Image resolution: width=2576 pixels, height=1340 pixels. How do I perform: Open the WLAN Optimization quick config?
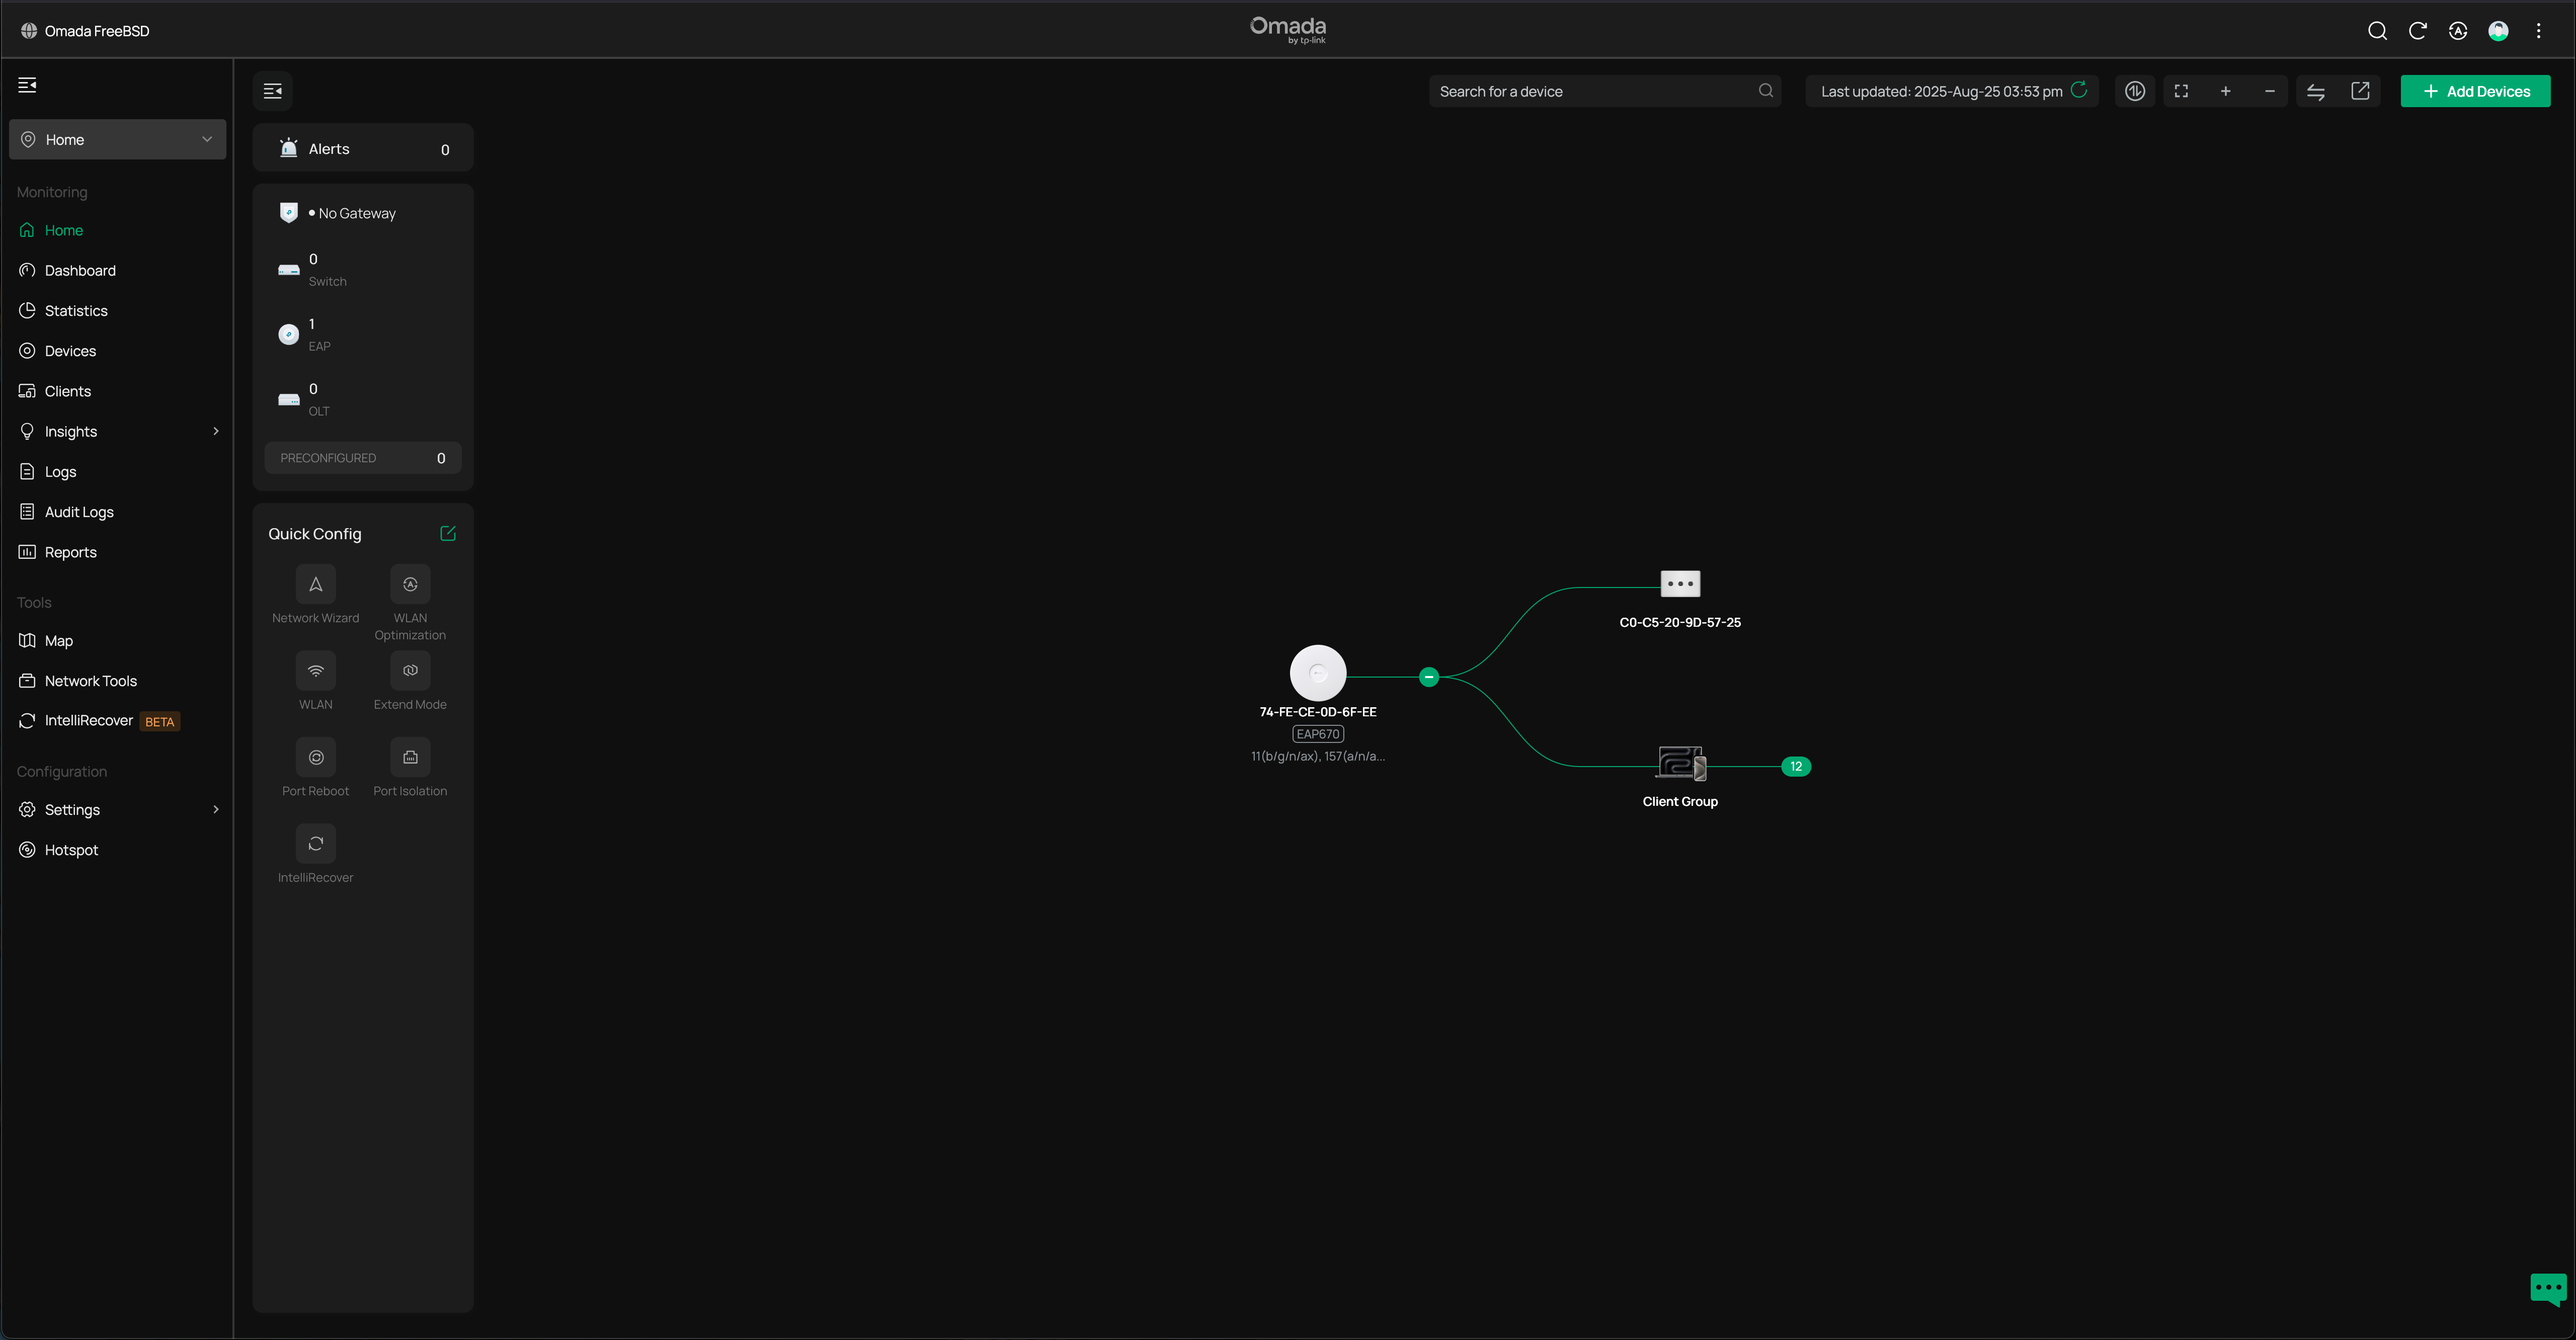click(x=410, y=584)
